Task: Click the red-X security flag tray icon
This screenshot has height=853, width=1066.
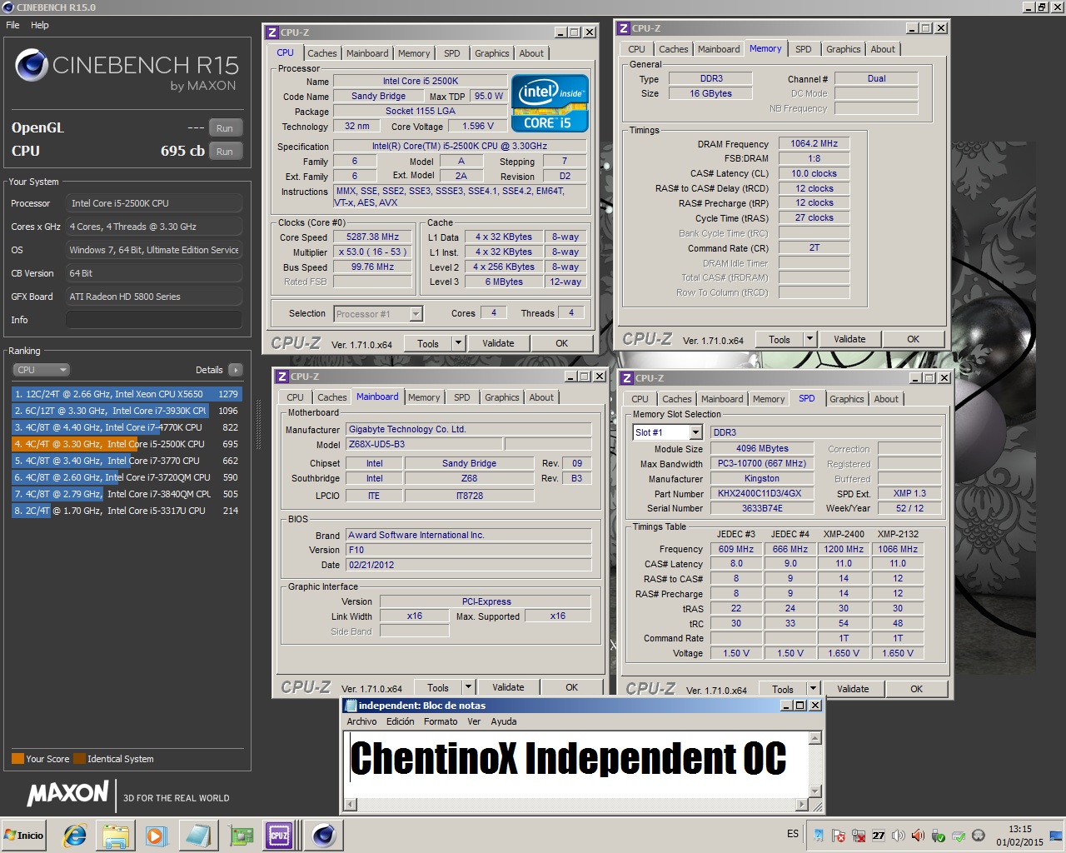Action: (839, 836)
